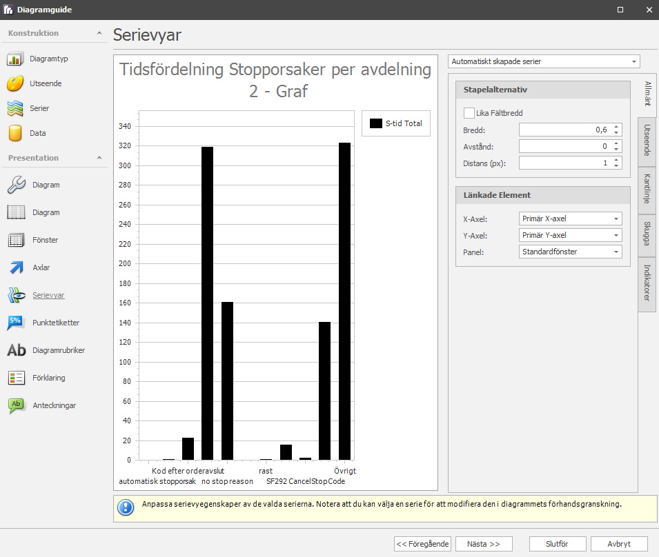Click the Stapelalternativ group header
This screenshot has width=659, height=557.
(543, 90)
